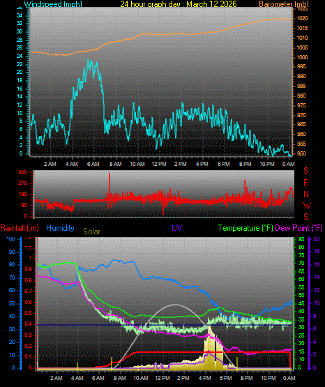Viewport: 325px width, 387px height.
Task: Select "10" on the purple UV scale
Action: (x=317, y=303)
